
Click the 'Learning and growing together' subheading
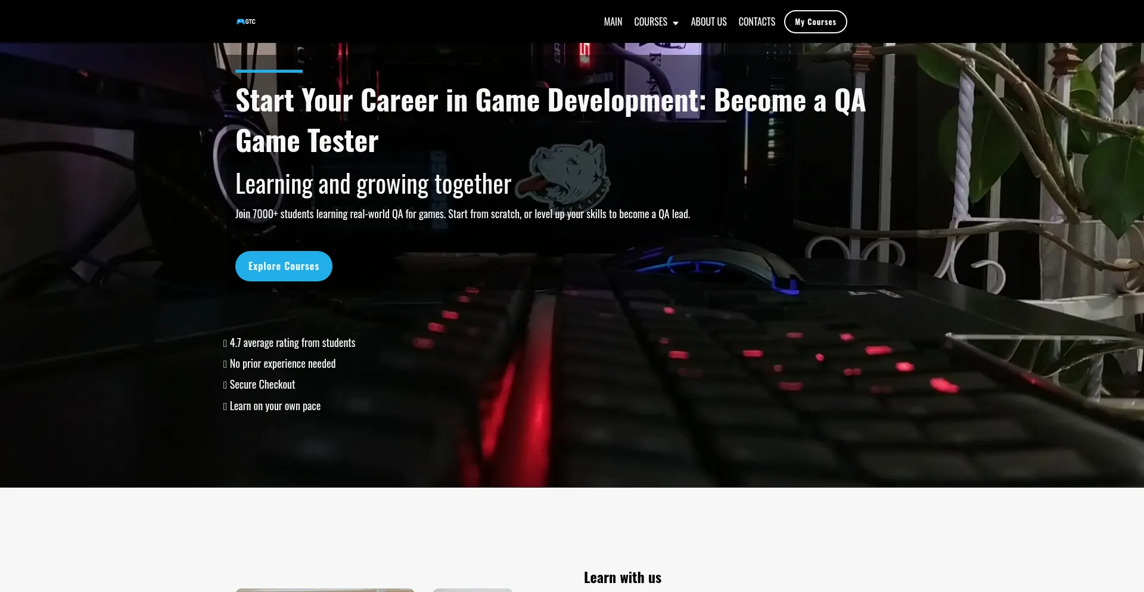click(373, 184)
